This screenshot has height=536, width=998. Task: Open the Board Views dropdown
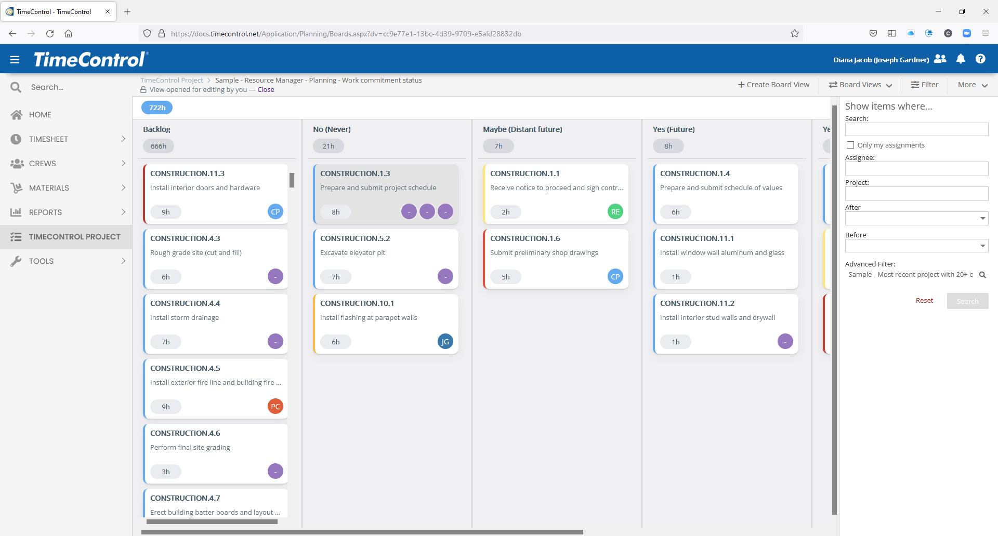tap(860, 85)
